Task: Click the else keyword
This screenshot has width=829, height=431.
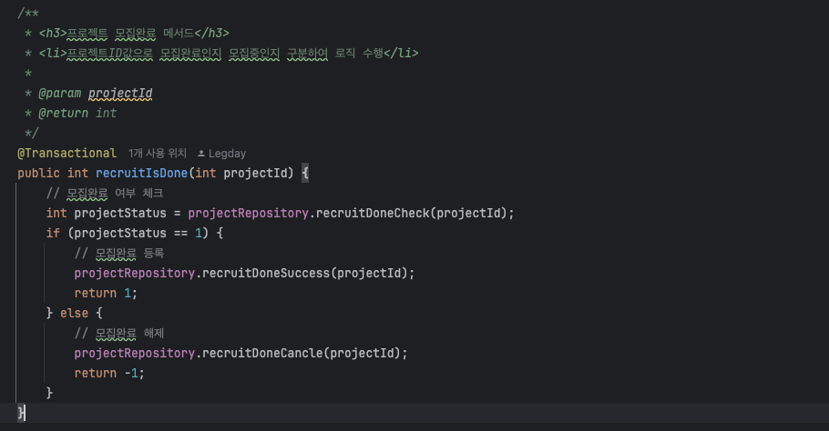Action: pos(74,314)
